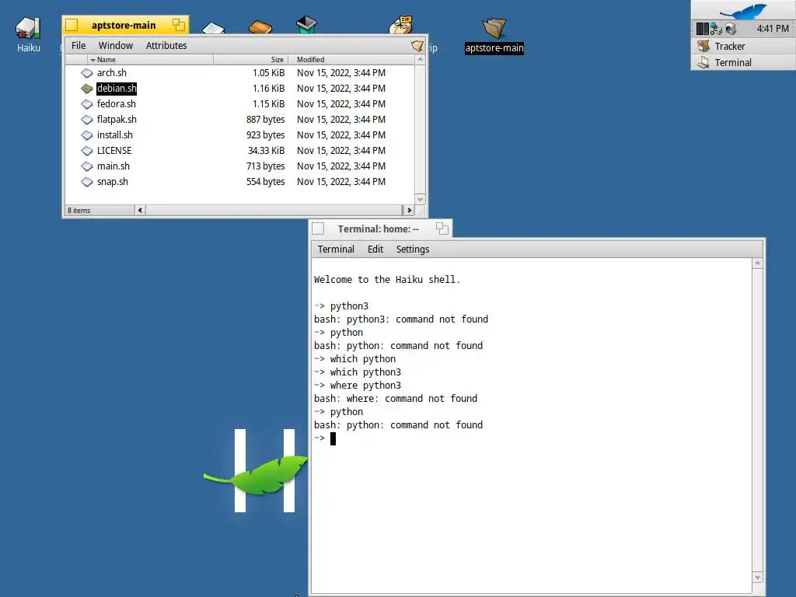Click the horizontal scroll left arrow

[x=140, y=210]
